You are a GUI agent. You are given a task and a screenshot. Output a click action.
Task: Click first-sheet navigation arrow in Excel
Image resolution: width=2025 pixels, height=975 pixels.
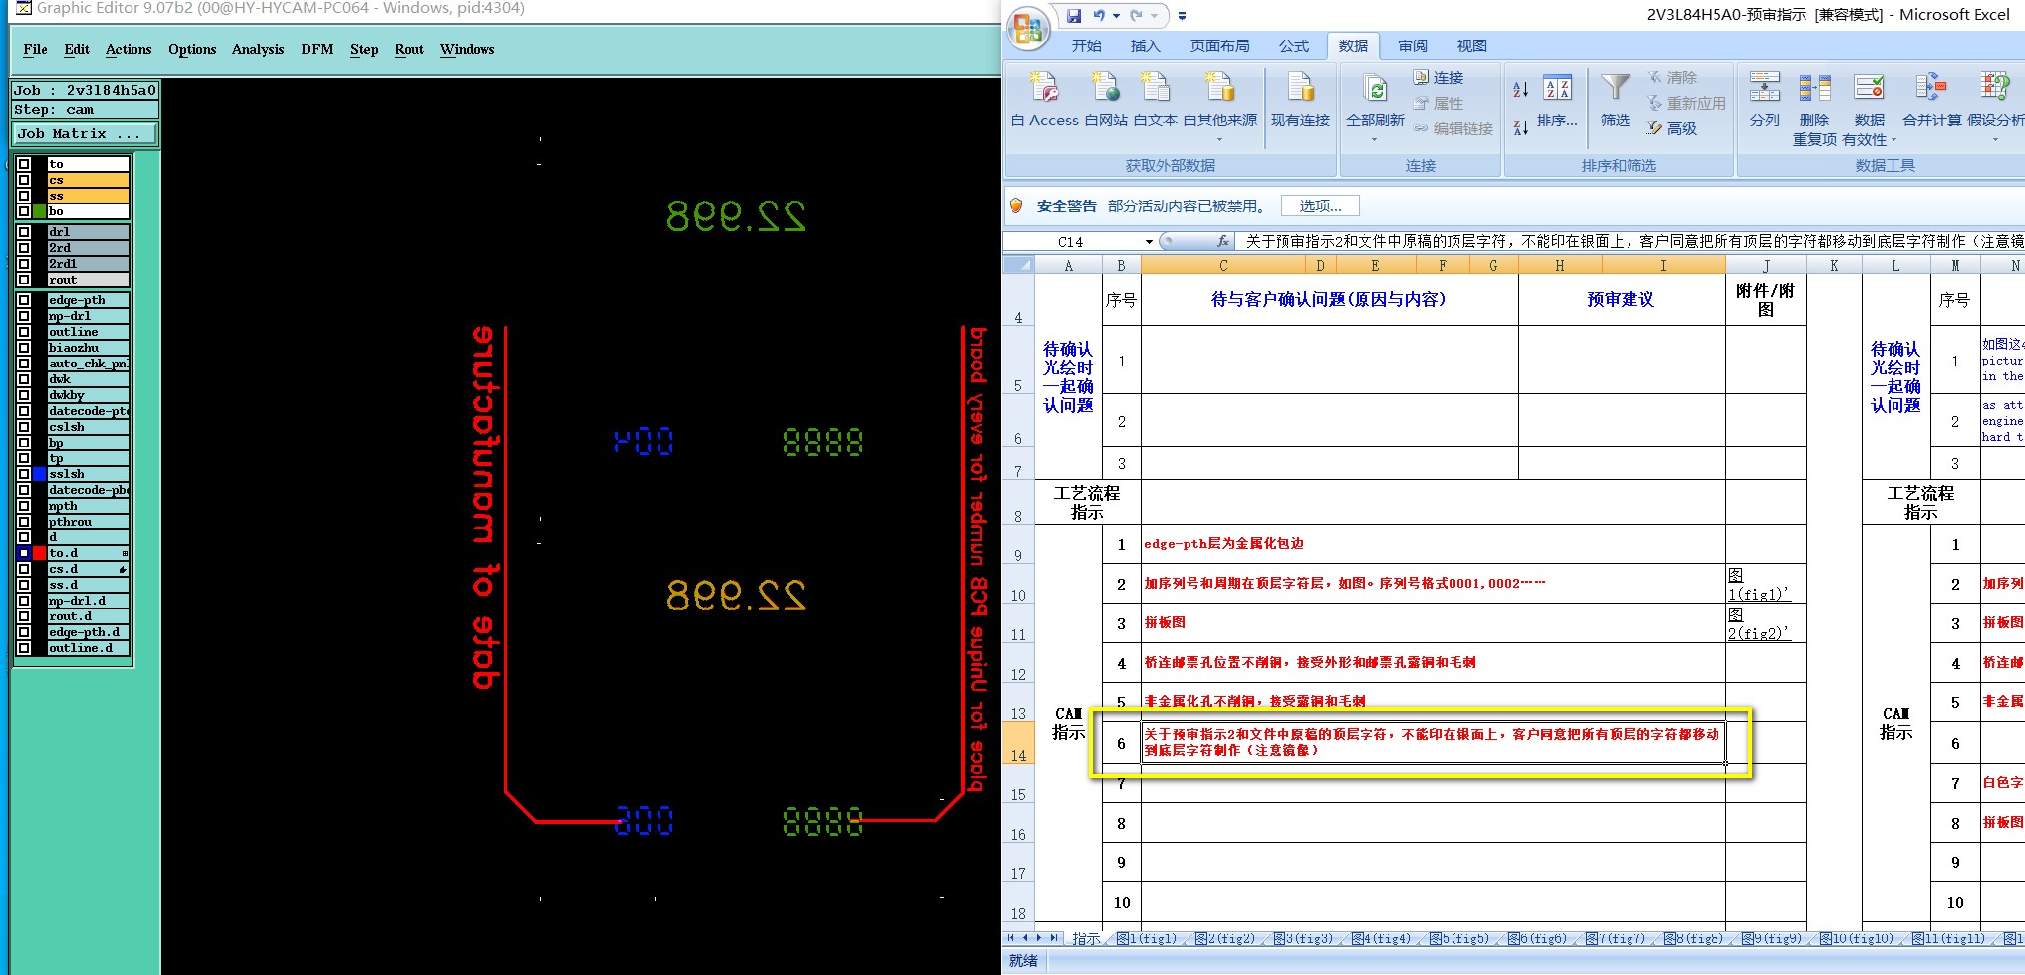(x=1011, y=938)
